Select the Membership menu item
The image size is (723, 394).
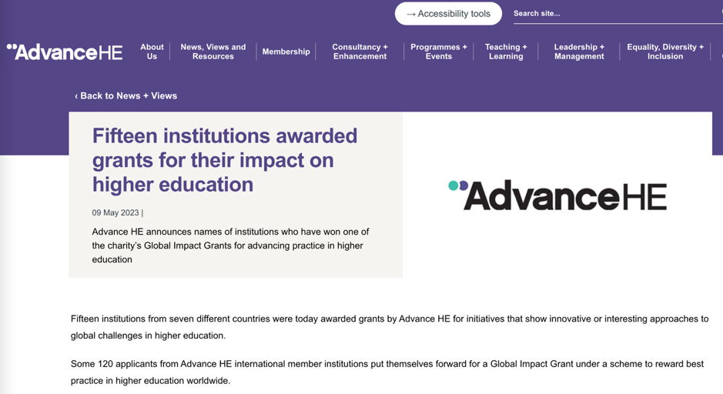(286, 52)
